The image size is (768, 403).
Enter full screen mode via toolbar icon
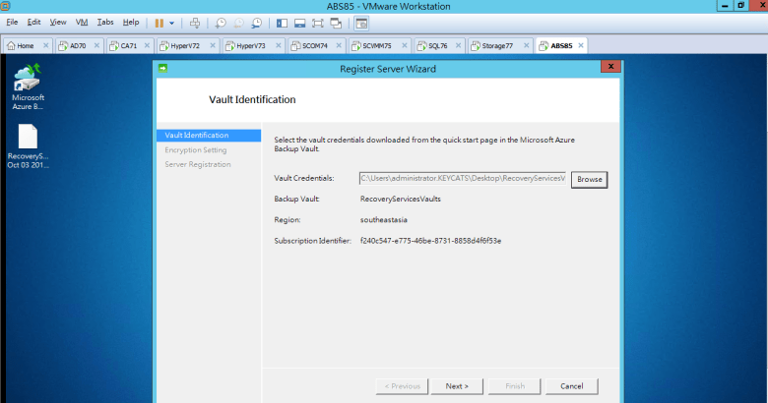pyautogui.click(x=318, y=22)
